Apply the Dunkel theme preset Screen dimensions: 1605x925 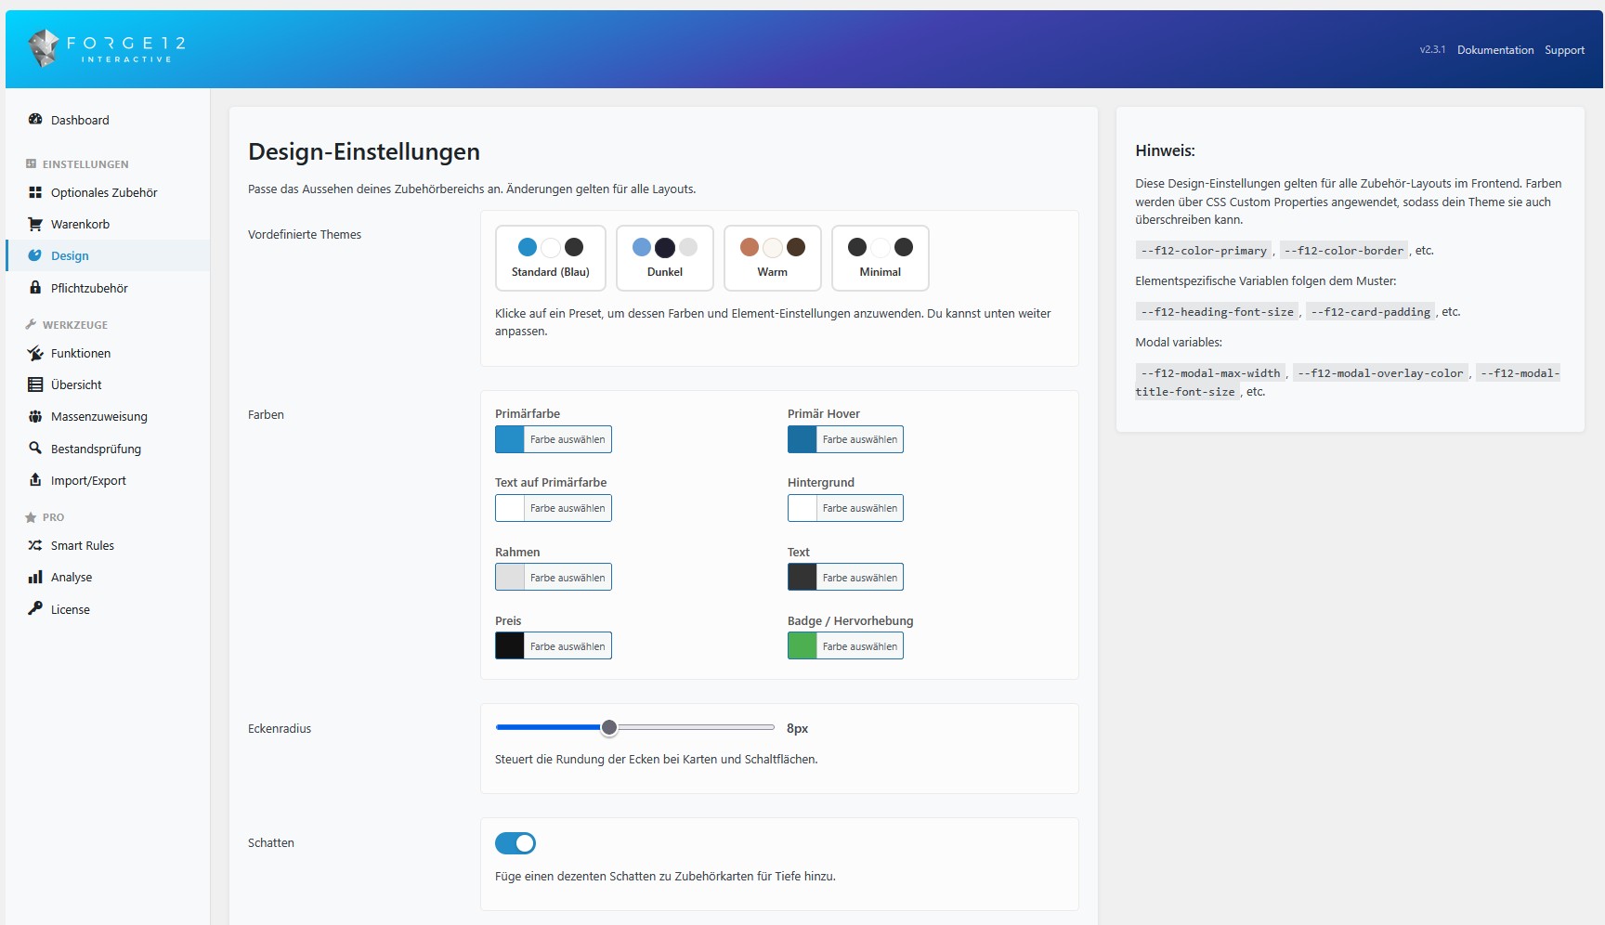664,258
